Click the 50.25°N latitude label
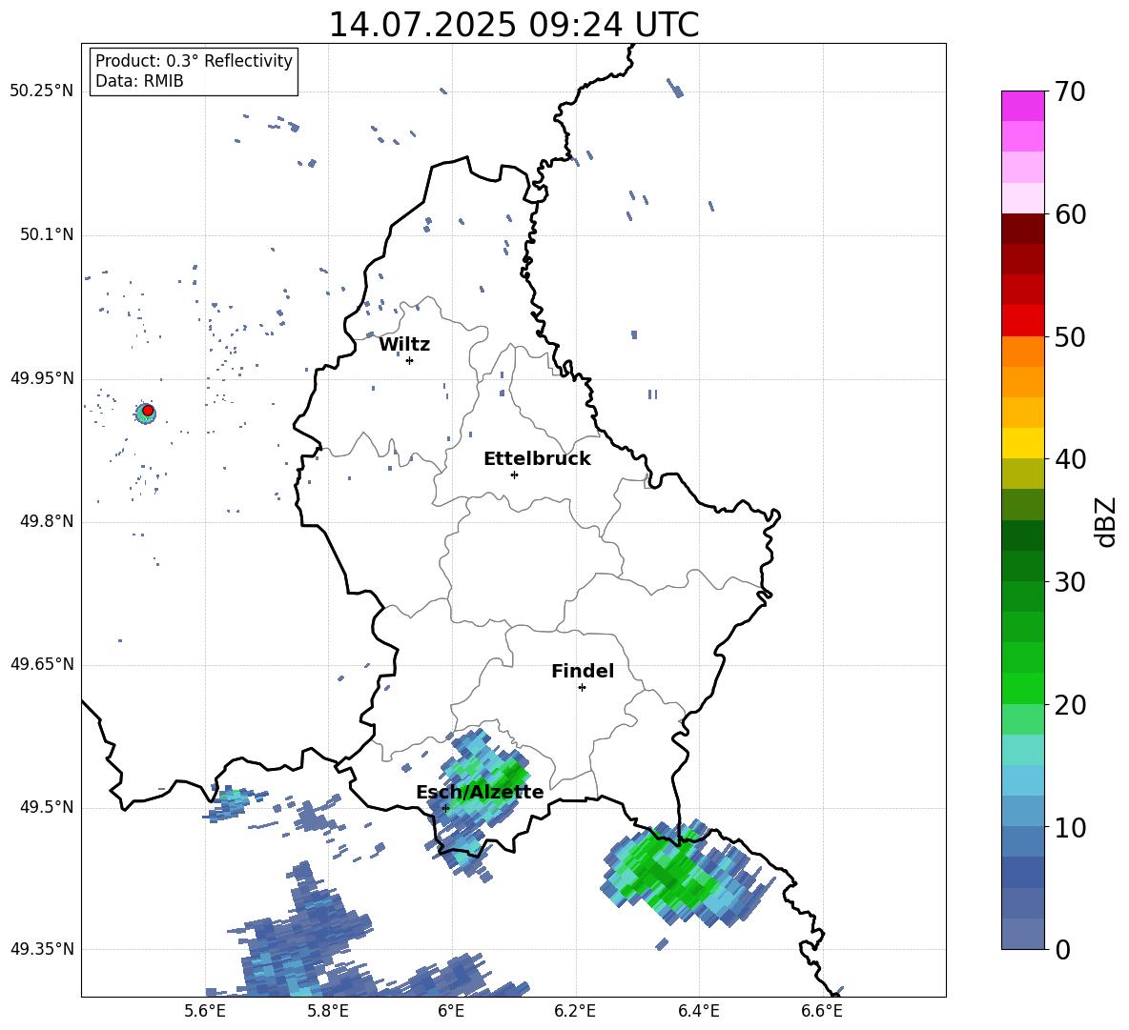The image size is (1129, 1030). point(42,91)
